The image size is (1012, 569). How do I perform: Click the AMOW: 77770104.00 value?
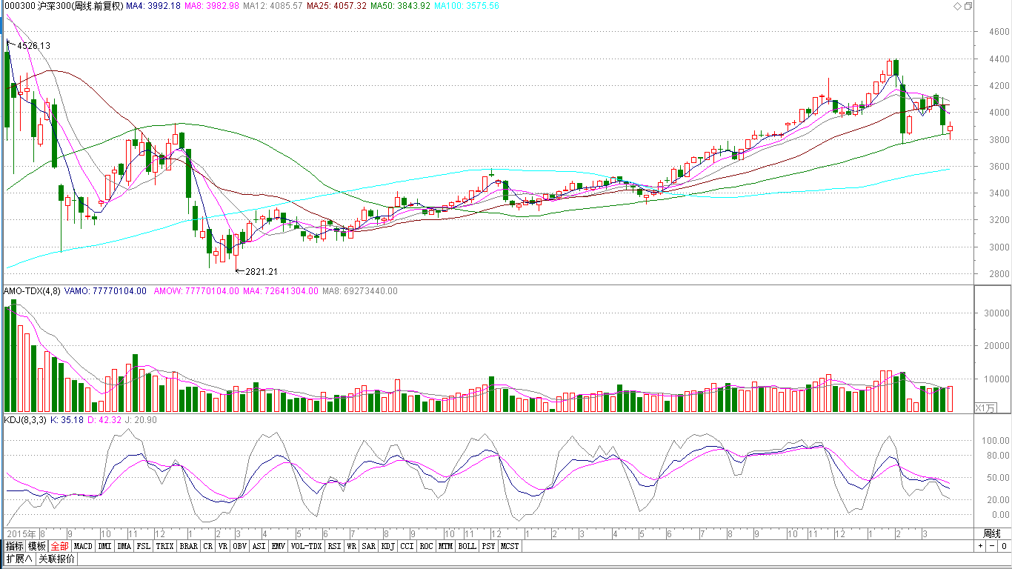(196, 291)
